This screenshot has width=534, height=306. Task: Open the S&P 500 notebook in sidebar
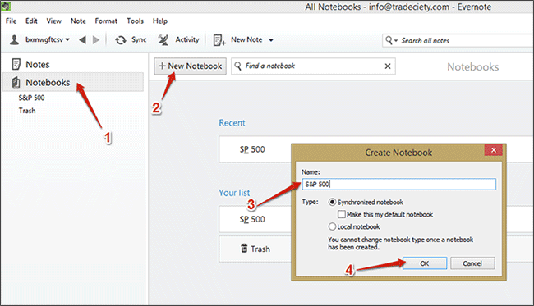(x=31, y=98)
